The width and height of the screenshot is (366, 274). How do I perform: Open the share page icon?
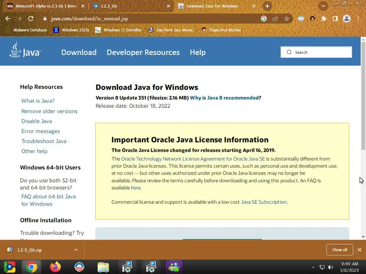click(275, 19)
